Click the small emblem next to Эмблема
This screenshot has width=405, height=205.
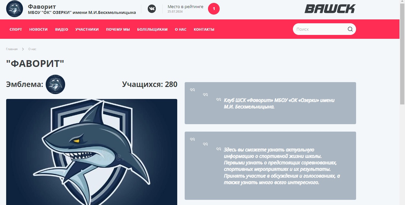pos(55,84)
